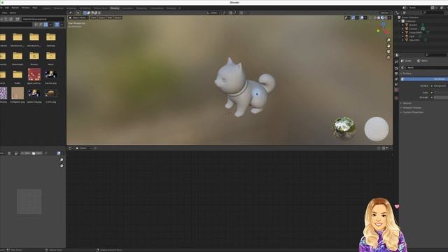Toggle file filter in file browser
This screenshot has height=252, width=448.
click(57, 25)
